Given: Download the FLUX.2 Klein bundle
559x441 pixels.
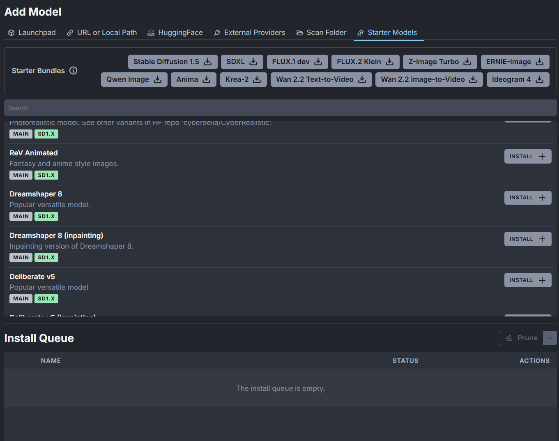Looking at the screenshot, I should click(365, 62).
